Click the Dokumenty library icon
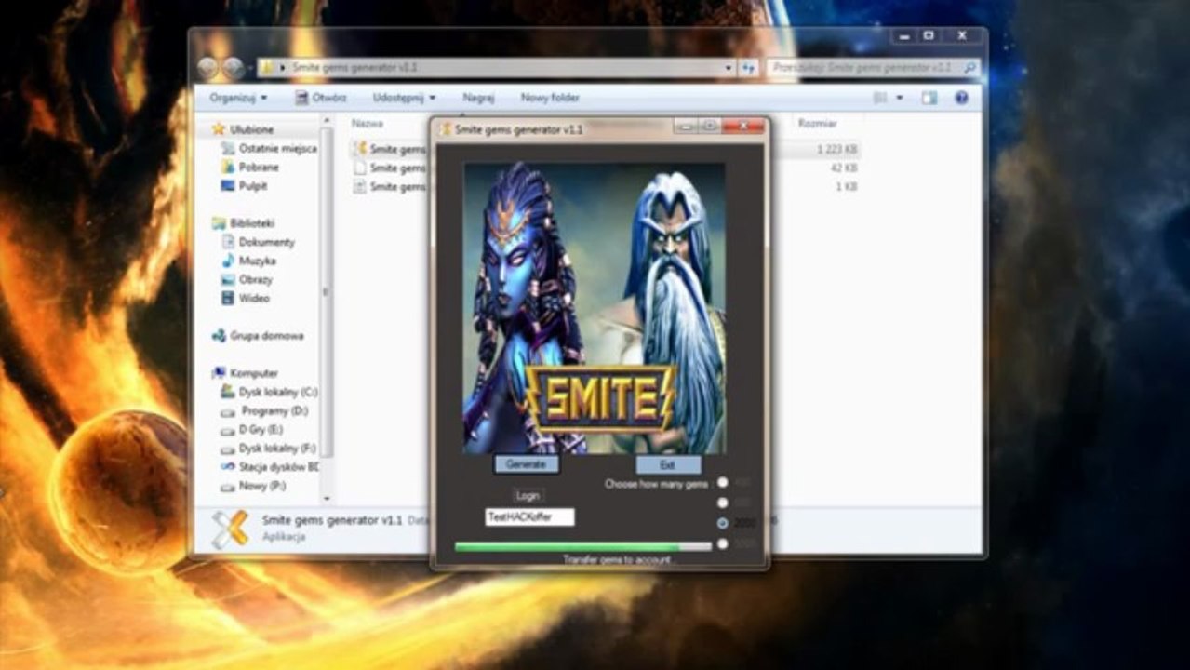The height and width of the screenshot is (670, 1190). coord(228,242)
